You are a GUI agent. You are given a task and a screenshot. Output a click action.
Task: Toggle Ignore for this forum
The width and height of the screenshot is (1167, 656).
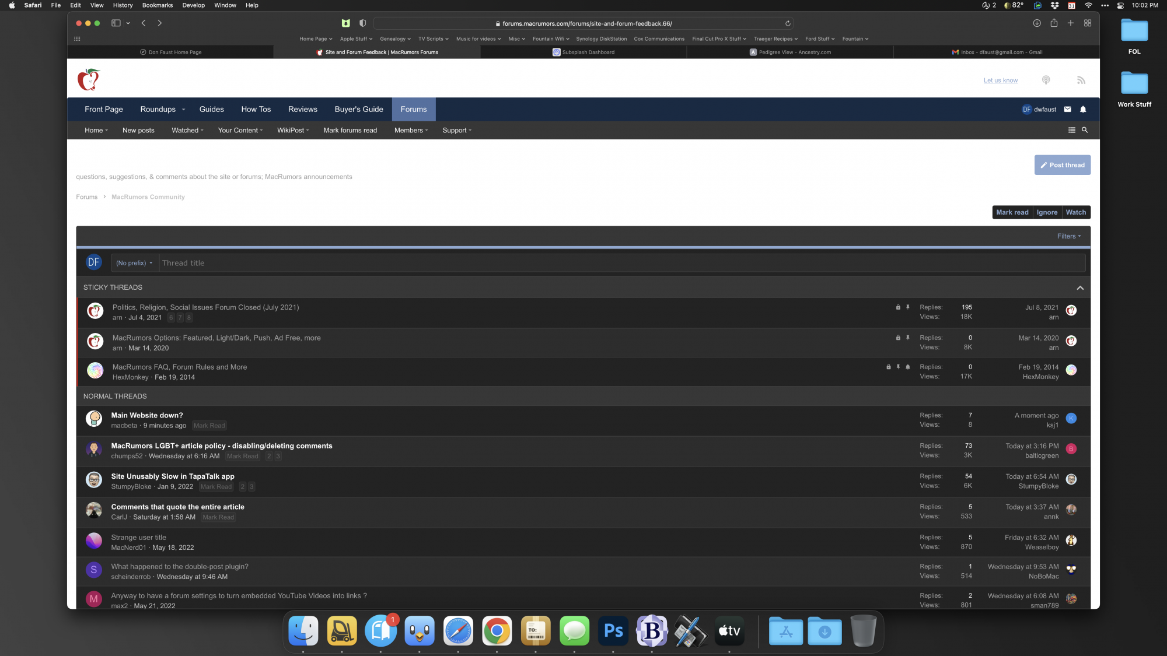tap(1047, 212)
